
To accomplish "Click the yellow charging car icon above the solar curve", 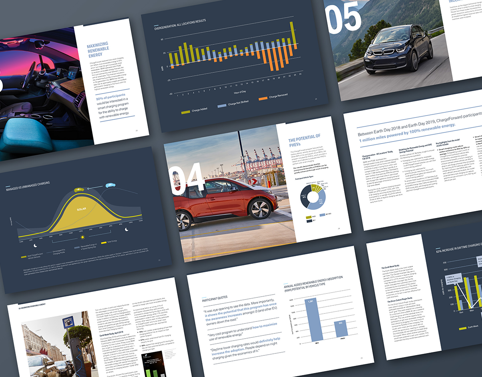I will 80,189.
